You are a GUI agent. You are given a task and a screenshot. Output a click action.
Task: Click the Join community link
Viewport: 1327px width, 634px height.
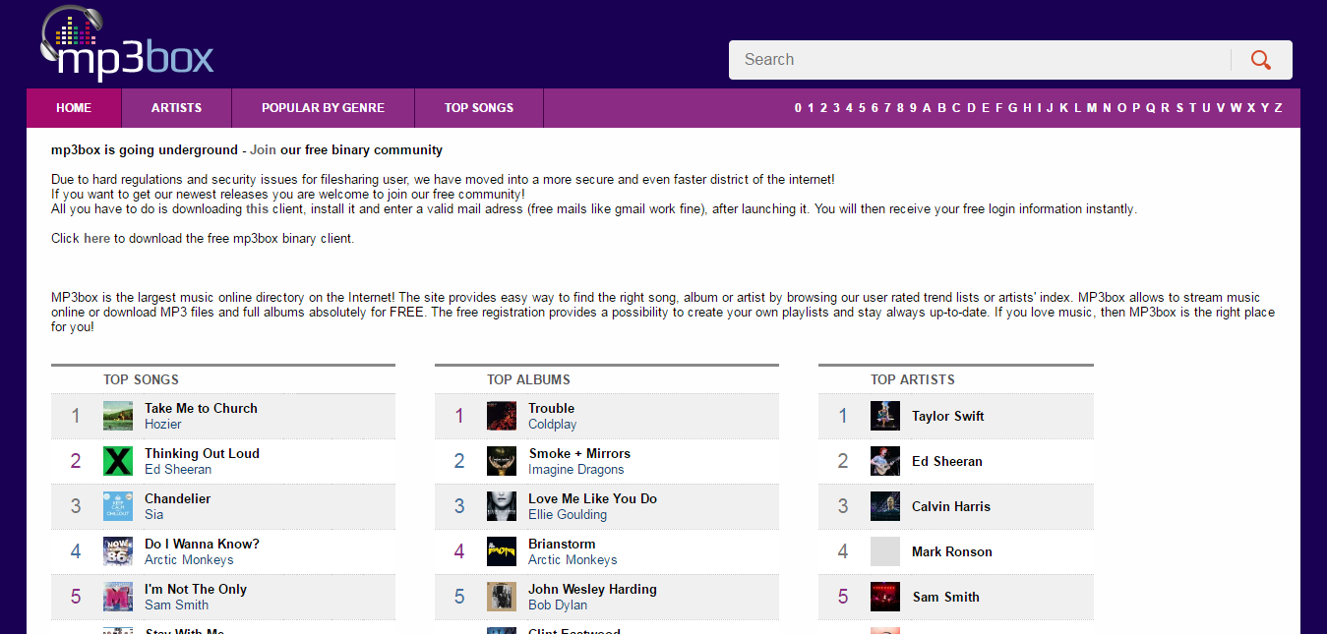pyautogui.click(x=263, y=150)
